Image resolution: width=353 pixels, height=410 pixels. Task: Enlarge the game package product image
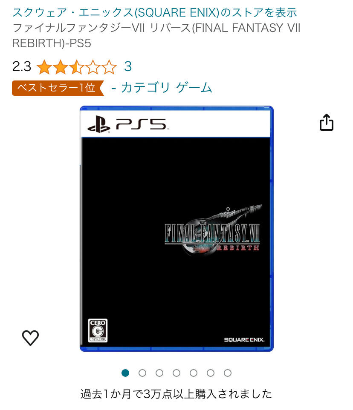pyautogui.click(x=176, y=229)
